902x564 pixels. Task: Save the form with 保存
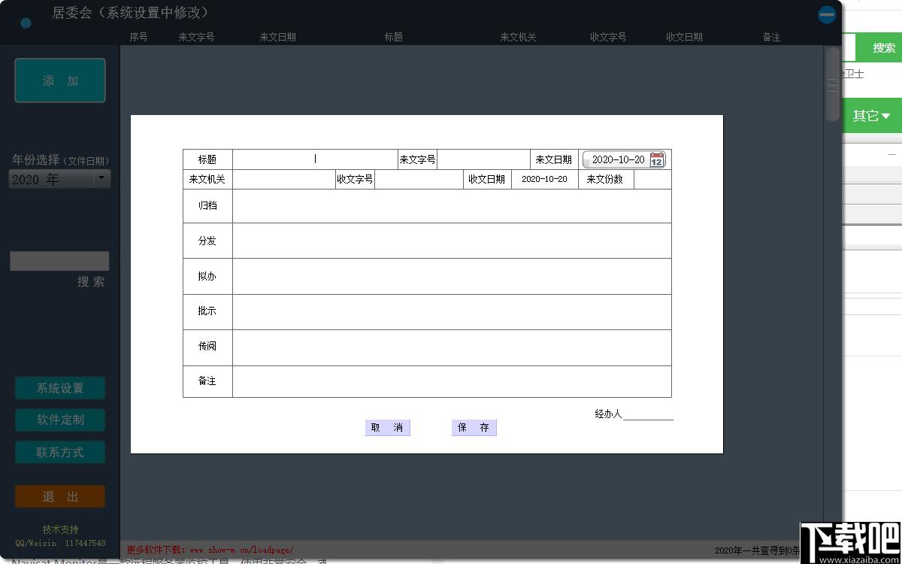pos(474,428)
